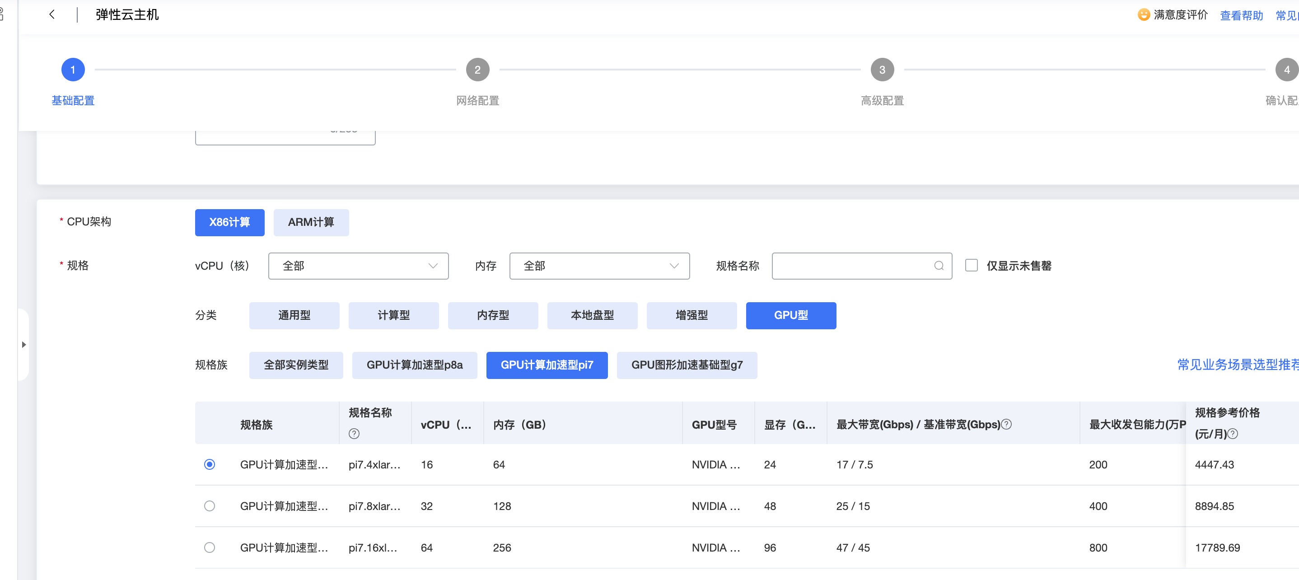1299x580 pixels.
Task: Select GPU图形加速基础型g7 spec family
Action: pos(687,365)
